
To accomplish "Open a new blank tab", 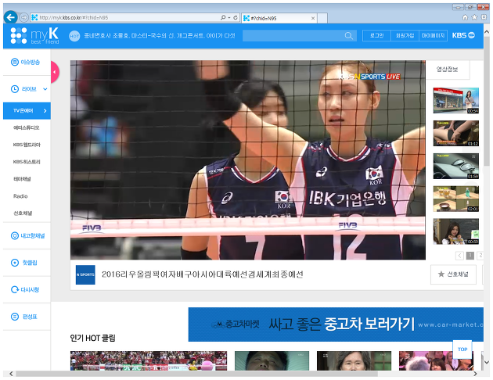I will click(x=322, y=18).
